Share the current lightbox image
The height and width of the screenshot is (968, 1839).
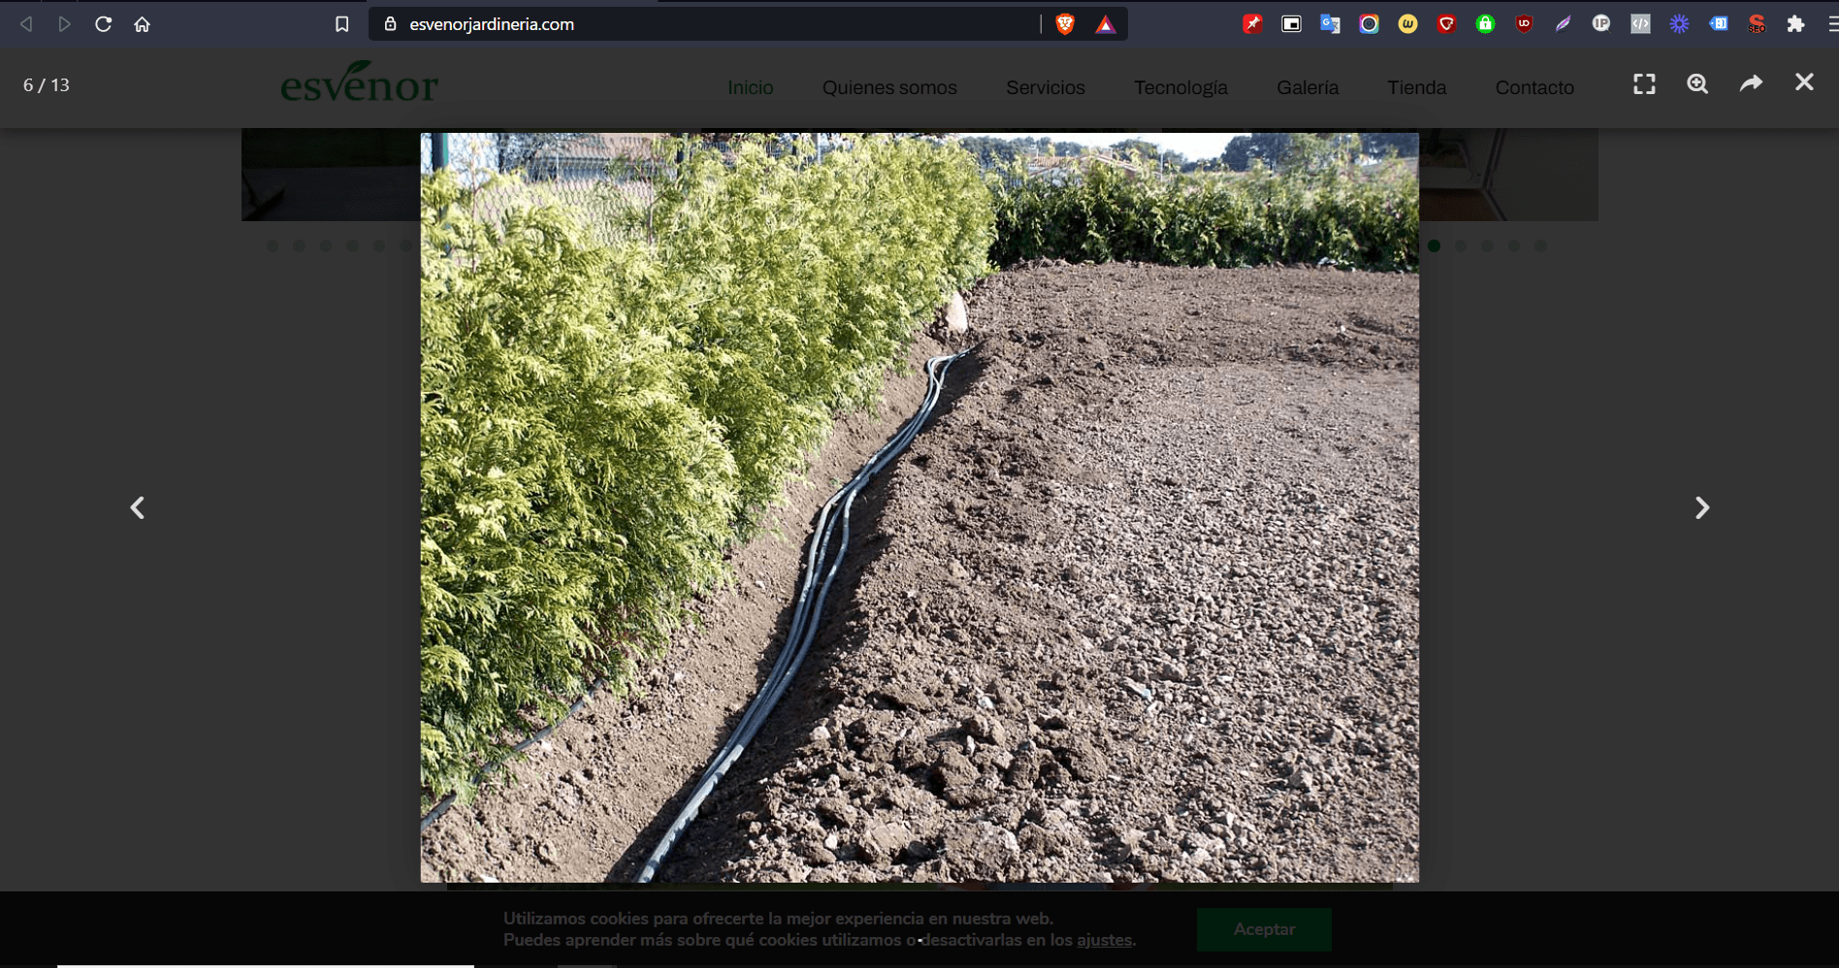(x=1751, y=84)
